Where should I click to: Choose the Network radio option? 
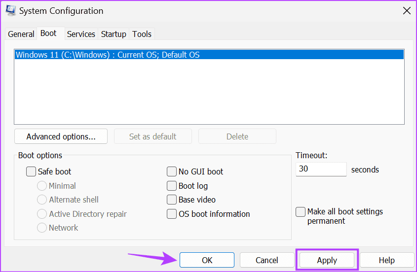pyautogui.click(x=42, y=228)
